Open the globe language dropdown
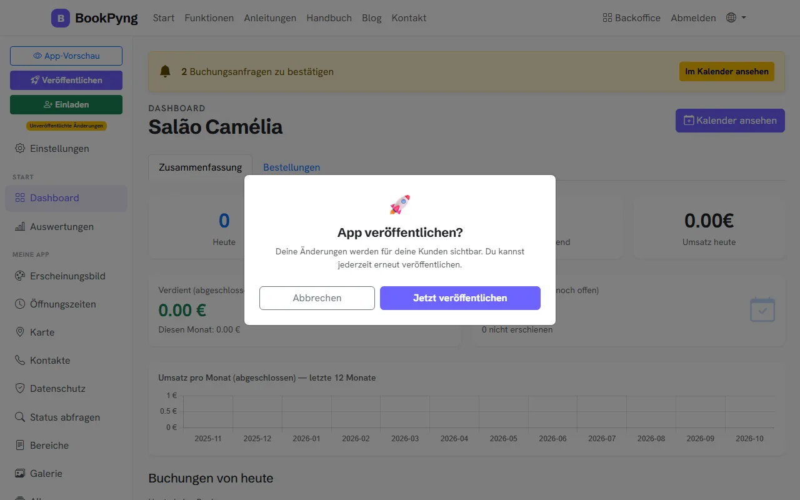 click(x=736, y=18)
